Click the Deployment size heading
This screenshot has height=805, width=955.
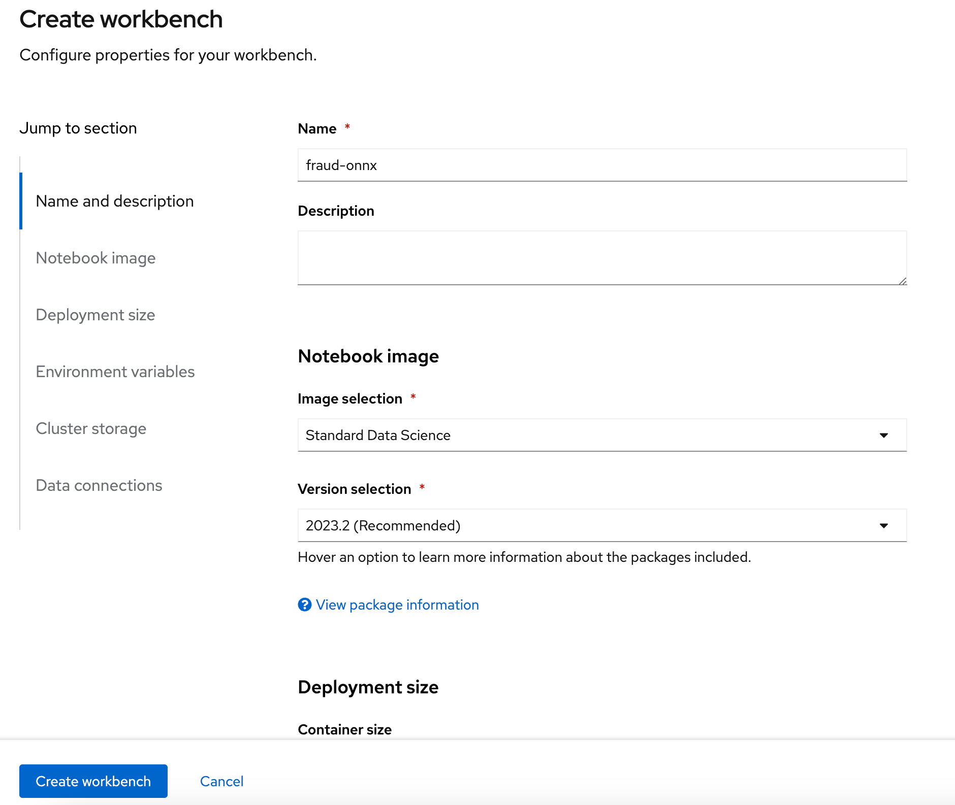368,687
